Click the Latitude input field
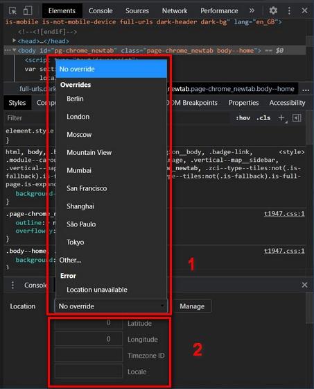 click(x=89, y=323)
